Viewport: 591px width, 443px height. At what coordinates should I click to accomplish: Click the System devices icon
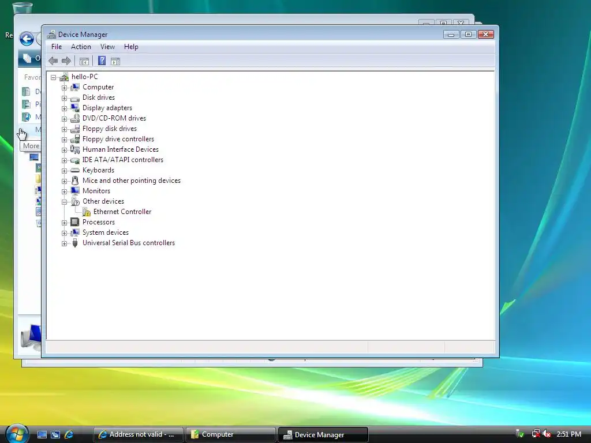coord(75,232)
